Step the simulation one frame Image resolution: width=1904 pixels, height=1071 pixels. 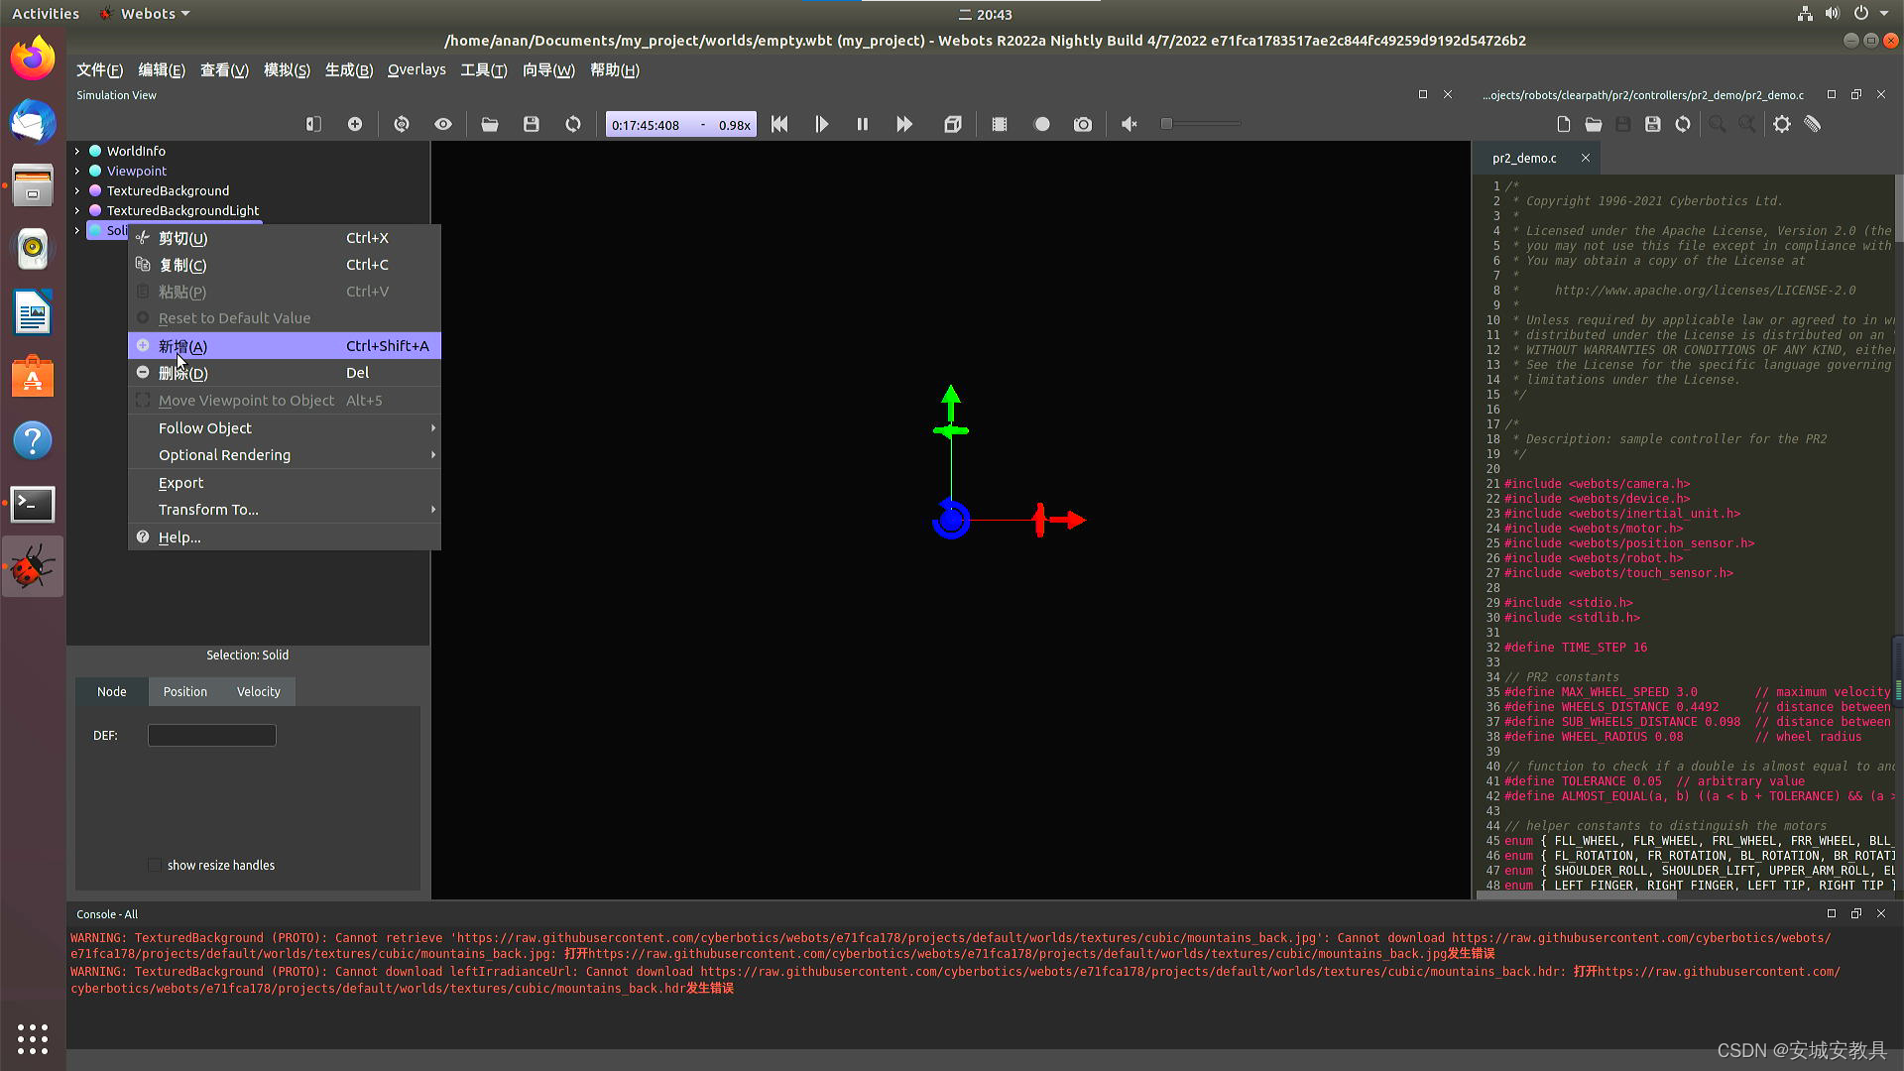point(821,124)
